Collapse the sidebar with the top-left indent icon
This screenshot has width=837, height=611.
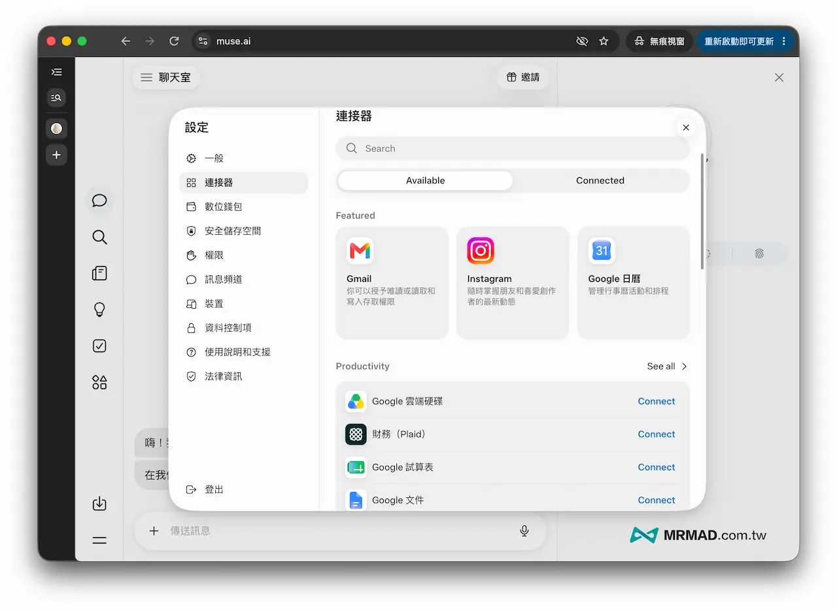56,72
